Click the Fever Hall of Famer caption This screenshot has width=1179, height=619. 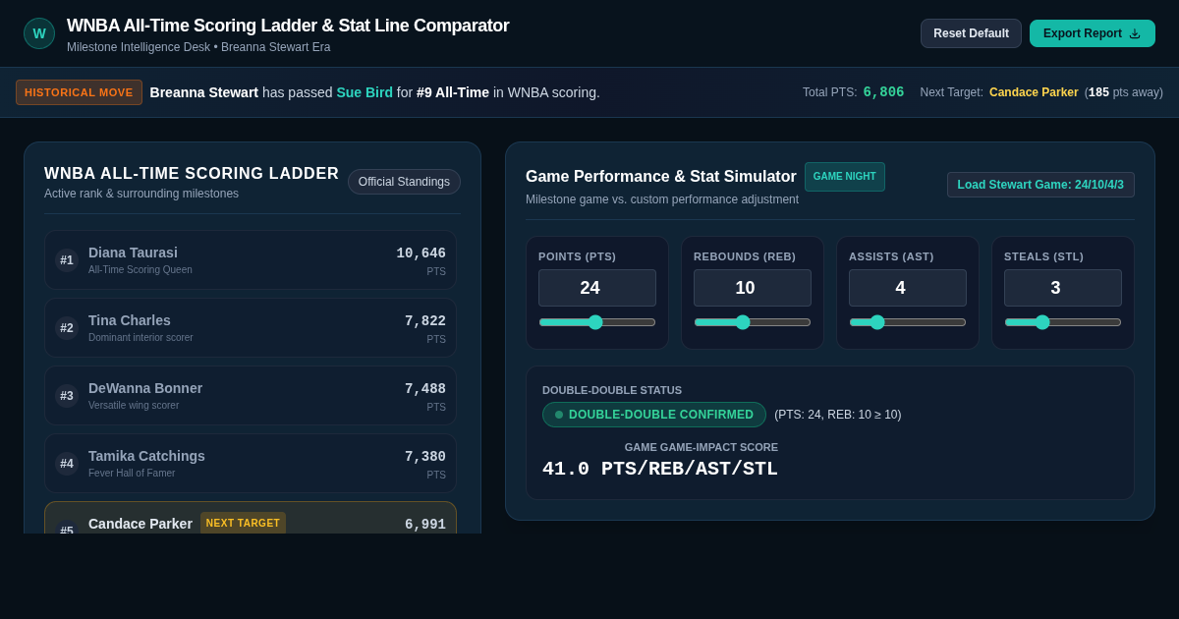coord(132,474)
